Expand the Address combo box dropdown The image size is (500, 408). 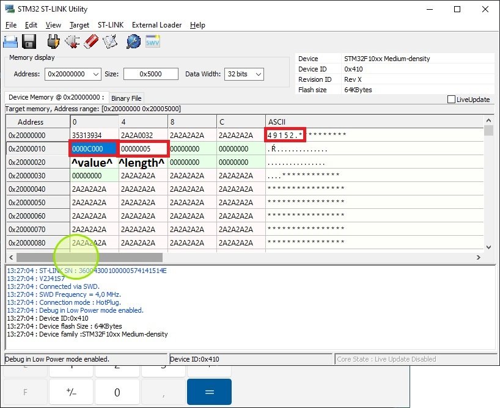coord(96,75)
